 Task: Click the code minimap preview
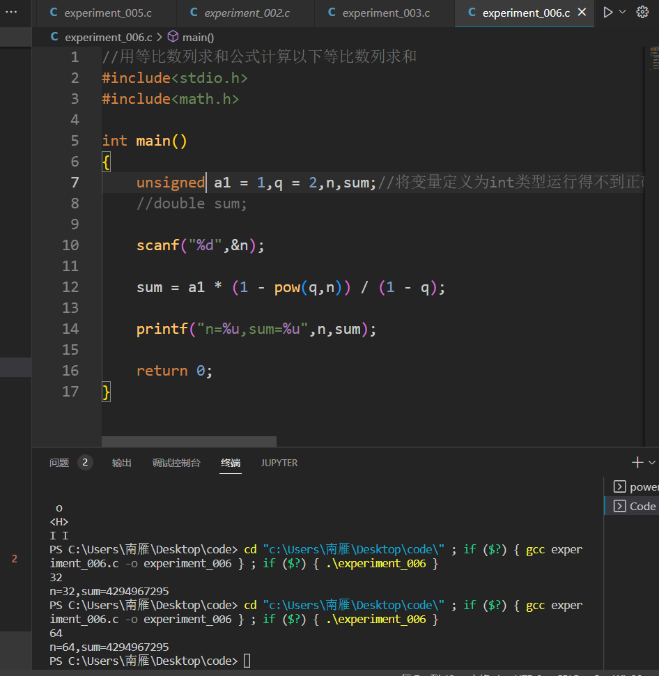coord(653,59)
